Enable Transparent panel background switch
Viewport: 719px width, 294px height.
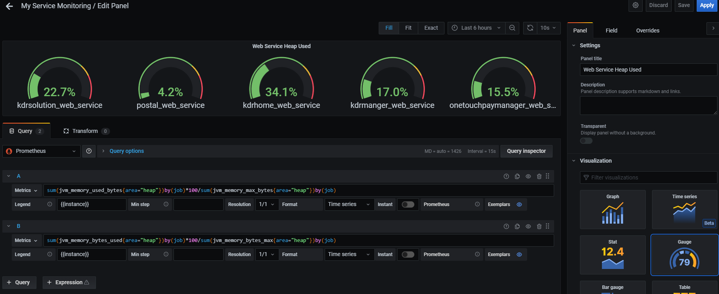click(586, 141)
